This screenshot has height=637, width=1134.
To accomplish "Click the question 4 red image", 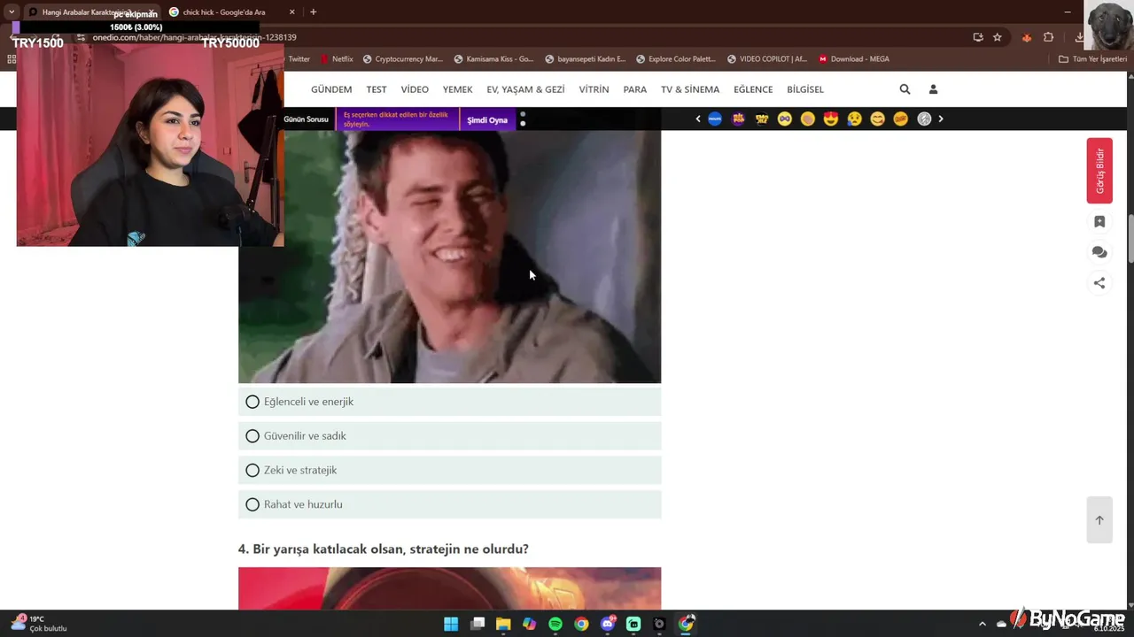I will point(449,588).
